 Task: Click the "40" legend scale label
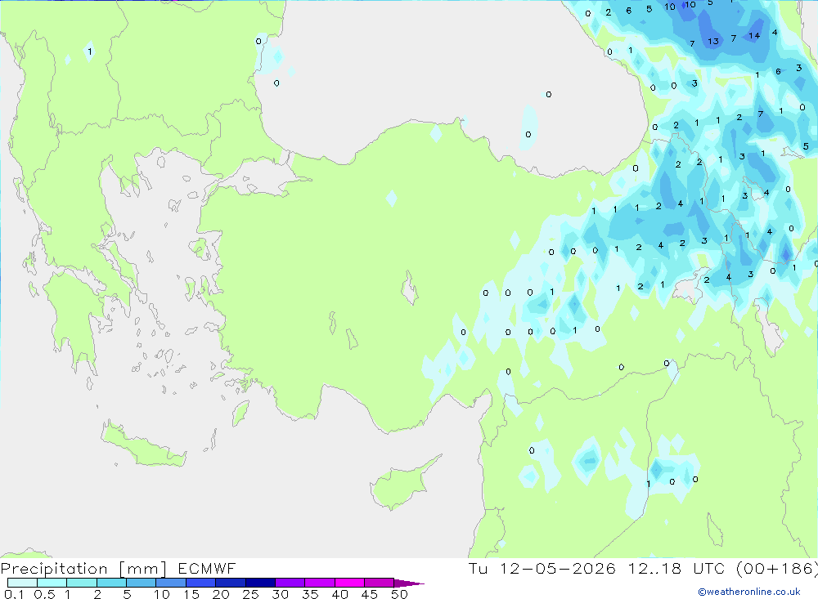(339, 594)
